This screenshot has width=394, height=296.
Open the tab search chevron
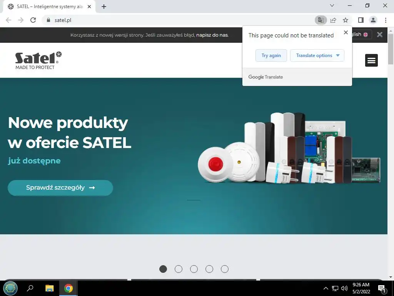[x=332, y=5]
